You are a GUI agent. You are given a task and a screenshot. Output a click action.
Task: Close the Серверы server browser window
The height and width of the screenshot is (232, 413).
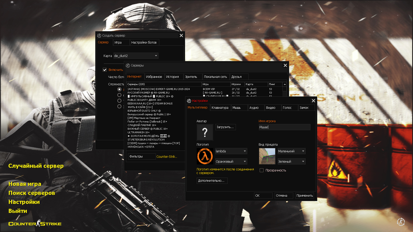[x=285, y=65]
